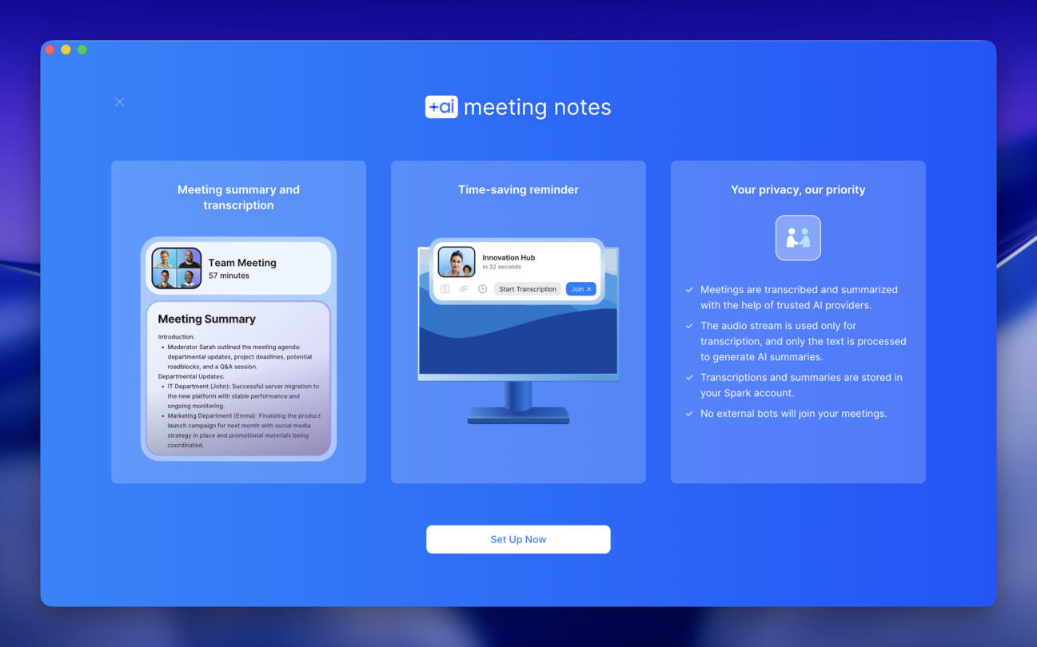The width and height of the screenshot is (1037, 647).
Task: Click the link icon in the reminder preview
Action: click(x=464, y=289)
